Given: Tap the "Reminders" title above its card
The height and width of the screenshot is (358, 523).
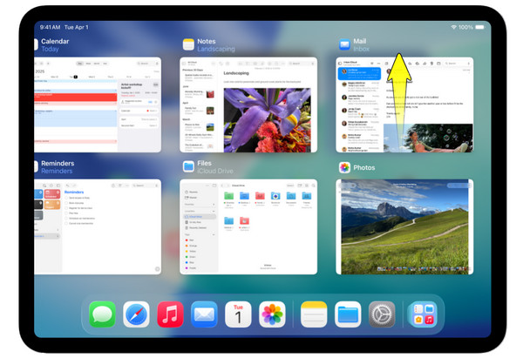Looking at the screenshot, I should point(58,164).
